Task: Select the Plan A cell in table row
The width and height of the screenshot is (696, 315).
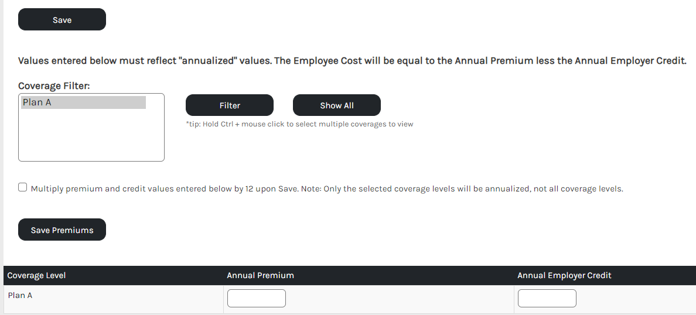Action: coord(20,295)
